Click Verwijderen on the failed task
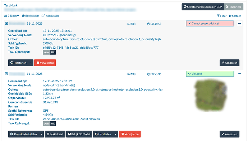 (x=45, y=63)
